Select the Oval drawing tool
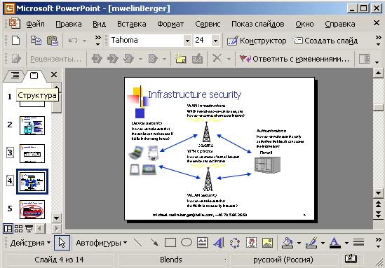 (x=187, y=243)
